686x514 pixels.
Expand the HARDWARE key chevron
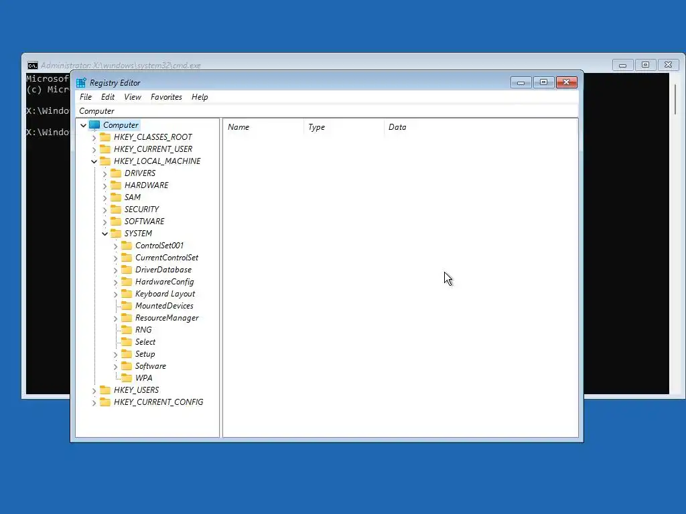point(105,186)
